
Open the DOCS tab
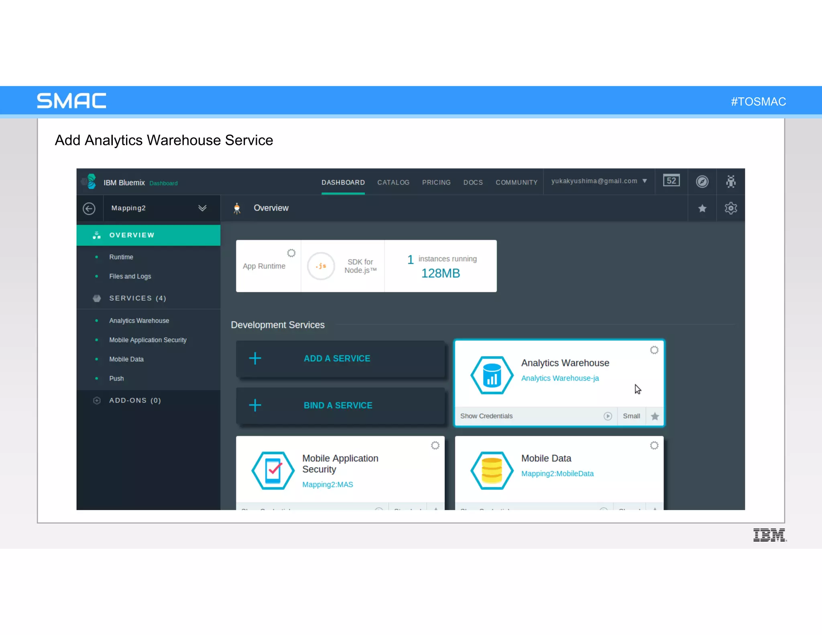473,182
